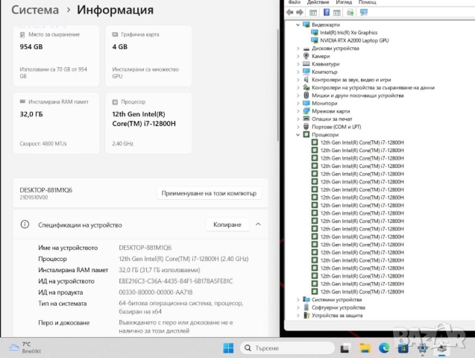Viewport: 475px width, 358px height.
Task: Click the printer icon beside Опашки за печат
Action: tap(306, 119)
